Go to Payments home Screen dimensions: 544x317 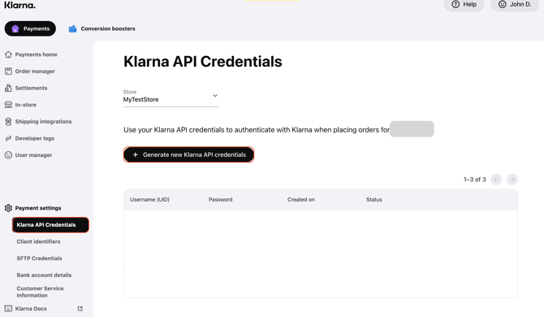(31, 54)
